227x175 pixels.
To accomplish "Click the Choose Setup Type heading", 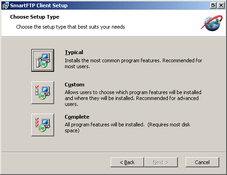I will (35, 17).
